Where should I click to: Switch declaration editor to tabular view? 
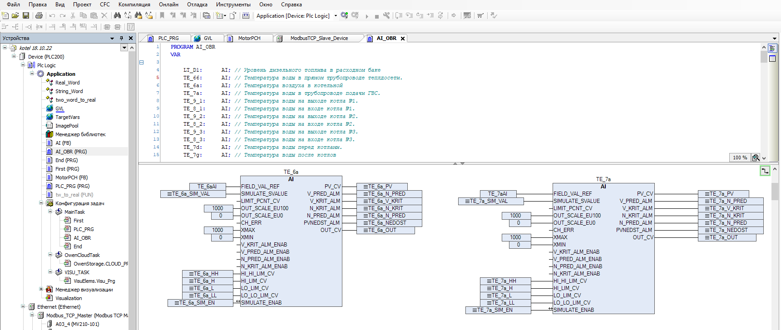pyautogui.click(x=772, y=59)
